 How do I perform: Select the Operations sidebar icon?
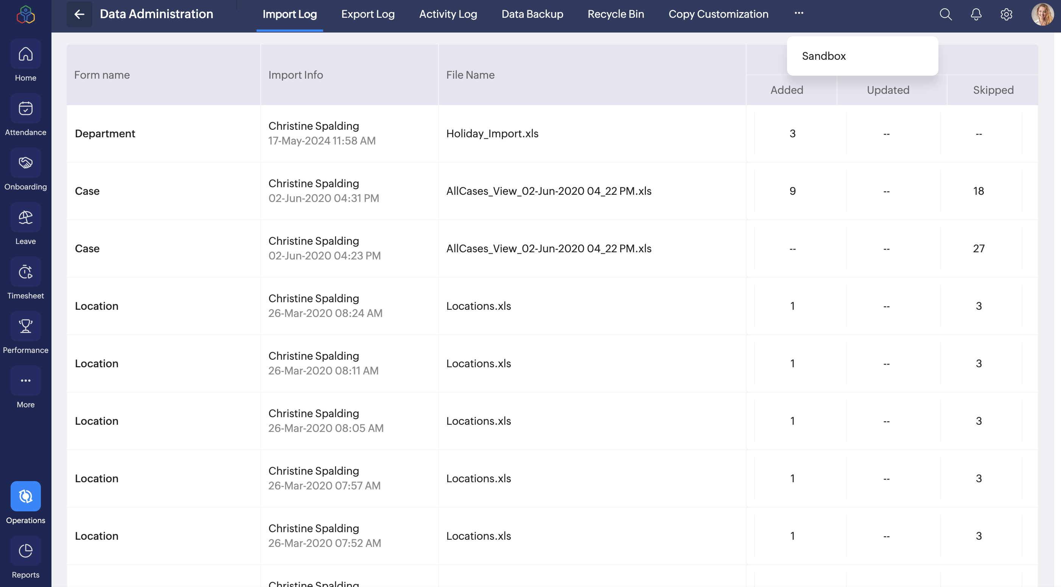coord(25,497)
